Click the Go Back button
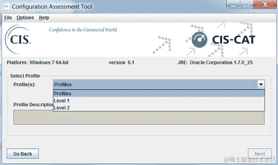The image size is (278, 165). (23, 154)
